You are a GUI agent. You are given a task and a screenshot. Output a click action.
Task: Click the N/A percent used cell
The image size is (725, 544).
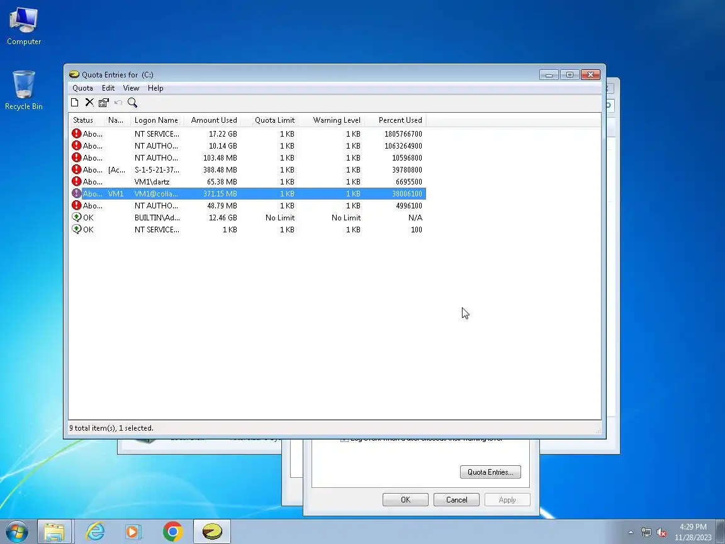(415, 217)
